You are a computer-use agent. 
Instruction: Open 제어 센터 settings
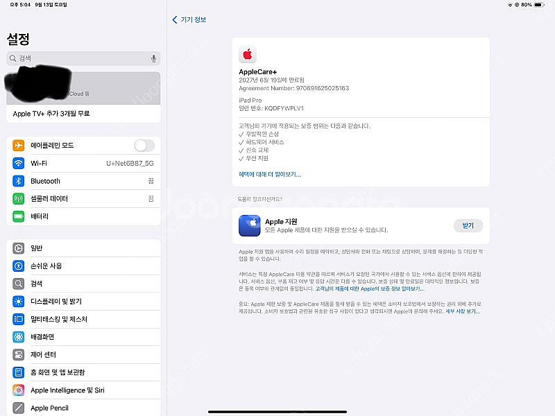pyautogui.click(x=83, y=354)
